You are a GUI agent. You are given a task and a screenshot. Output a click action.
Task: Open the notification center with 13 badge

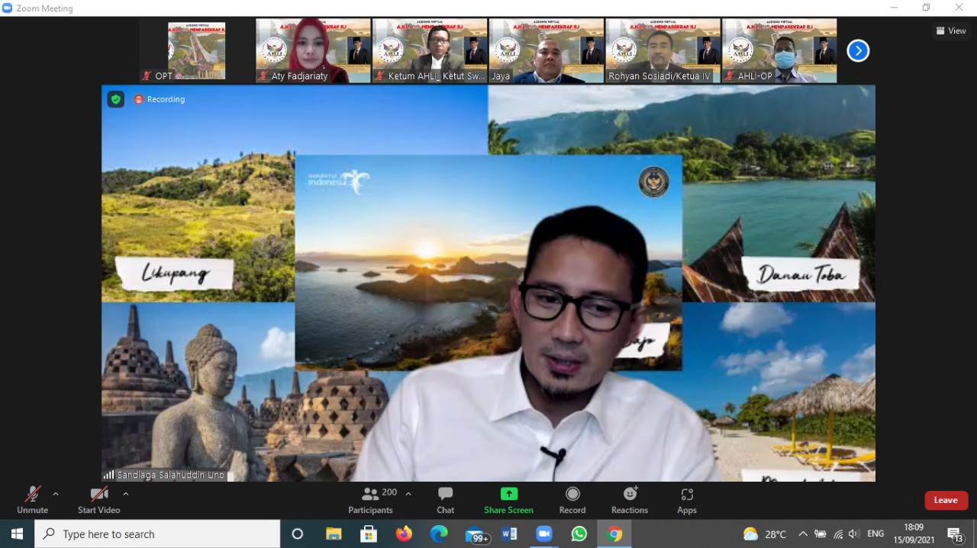(955, 534)
